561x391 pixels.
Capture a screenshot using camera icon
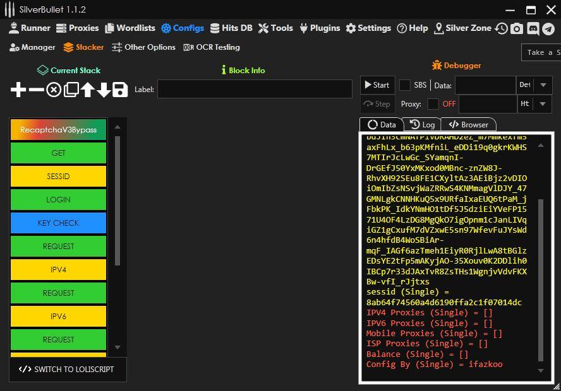point(517,28)
